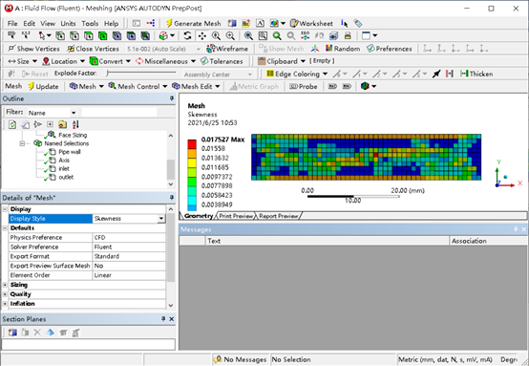Image resolution: width=529 pixels, height=366 pixels.
Task: Collapse the Named Selections tree node
Action: tap(22, 143)
